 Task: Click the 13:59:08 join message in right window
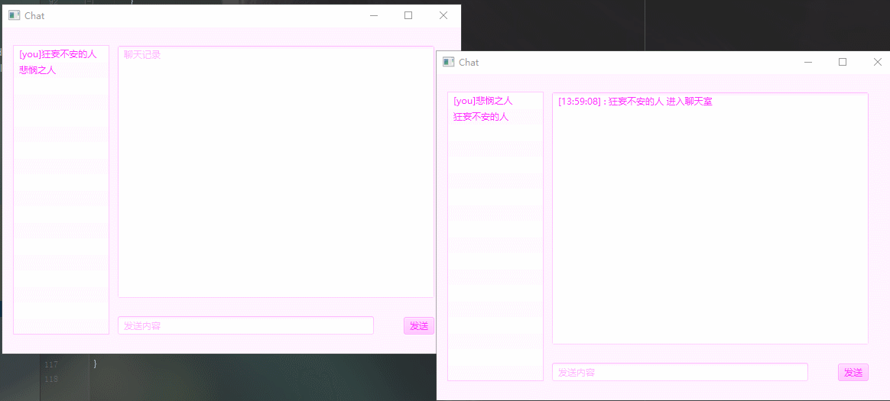click(x=635, y=102)
